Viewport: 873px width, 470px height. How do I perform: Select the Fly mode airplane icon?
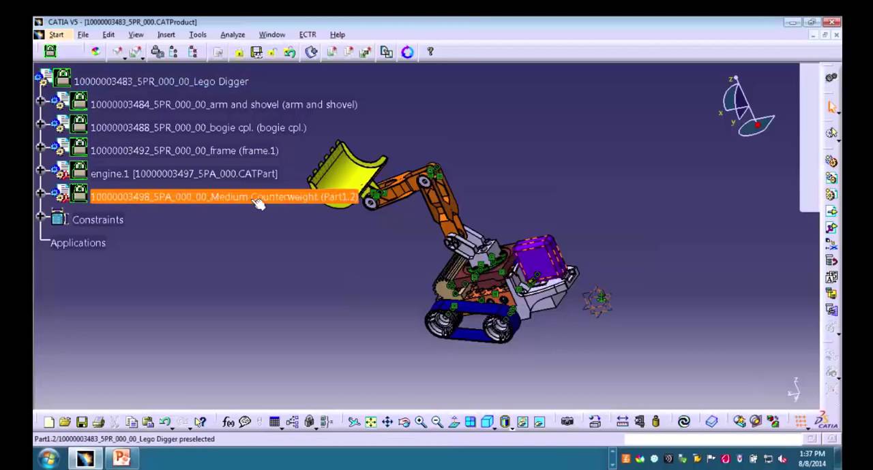pyautogui.click(x=354, y=422)
